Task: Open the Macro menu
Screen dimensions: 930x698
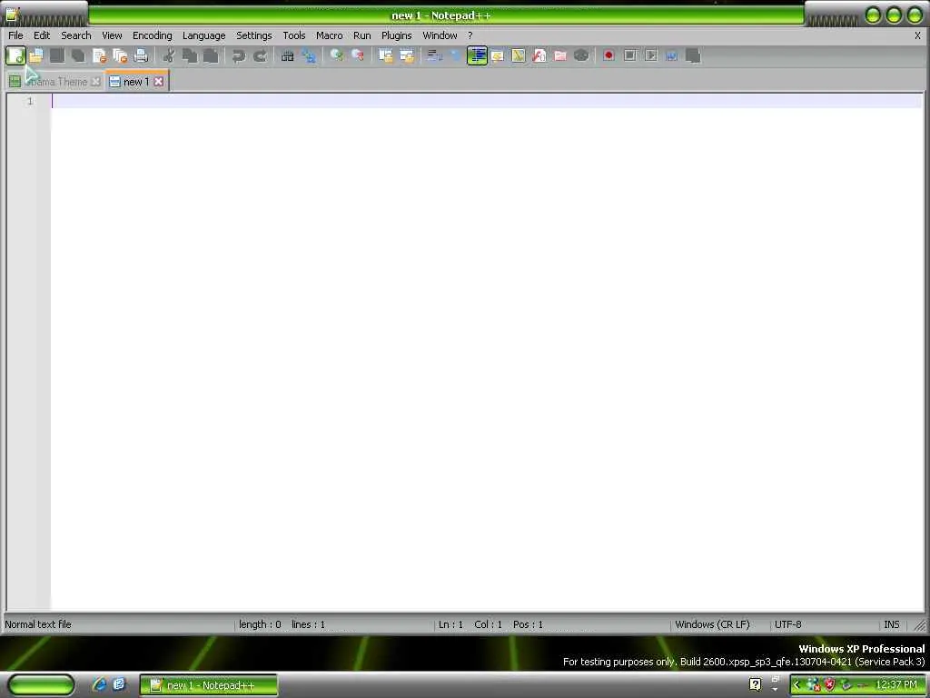Action: tap(329, 35)
